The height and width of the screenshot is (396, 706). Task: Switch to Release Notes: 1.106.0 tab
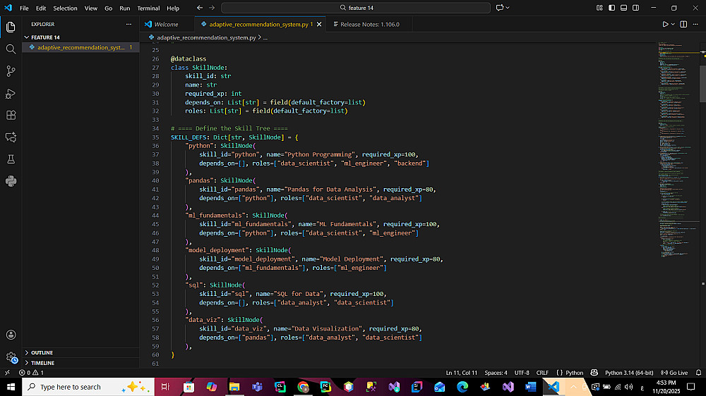point(369,24)
